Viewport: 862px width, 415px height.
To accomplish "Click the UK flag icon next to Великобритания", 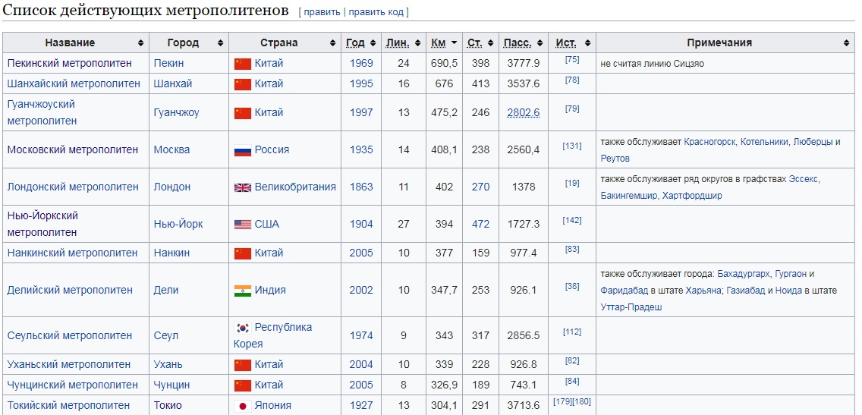I will [243, 187].
